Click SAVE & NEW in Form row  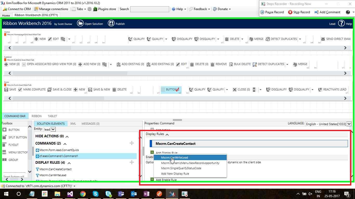click(x=99, y=89)
